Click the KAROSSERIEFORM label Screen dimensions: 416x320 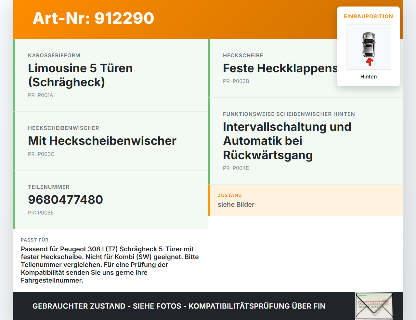54,55
